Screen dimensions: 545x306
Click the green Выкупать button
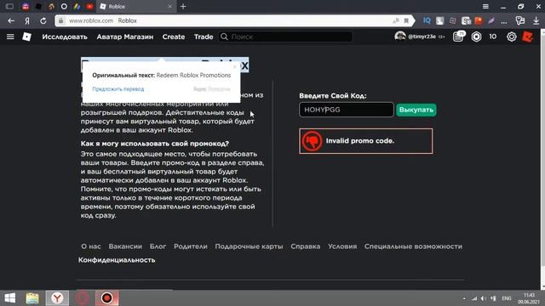(x=416, y=110)
